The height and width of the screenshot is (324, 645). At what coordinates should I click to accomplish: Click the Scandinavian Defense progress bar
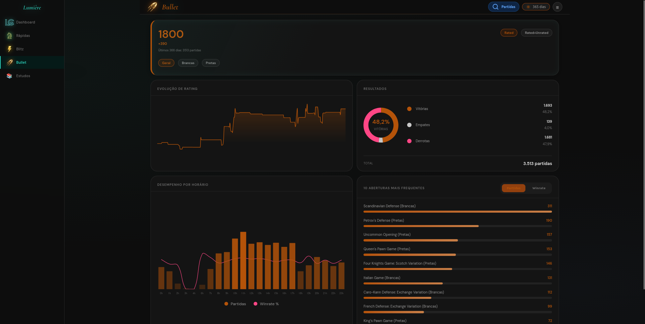point(458,212)
